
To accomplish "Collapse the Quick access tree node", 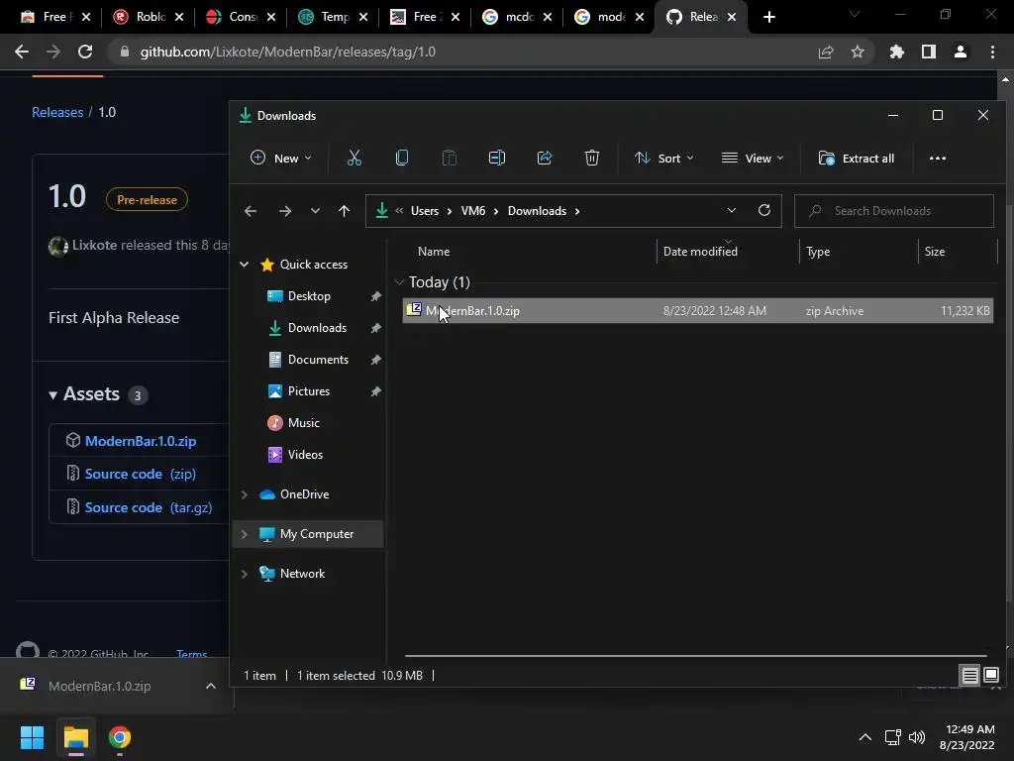I will click(x=245, y=264).
